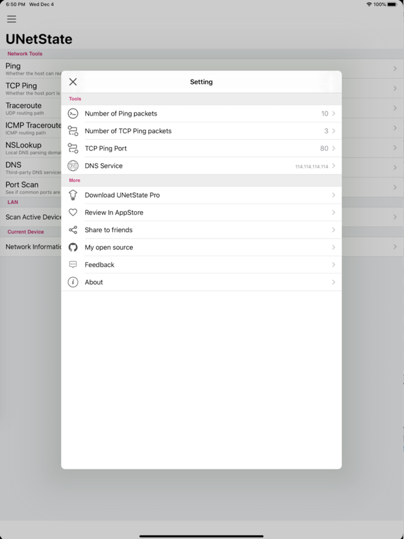Click the DNS globe icon

coord(73,166)
